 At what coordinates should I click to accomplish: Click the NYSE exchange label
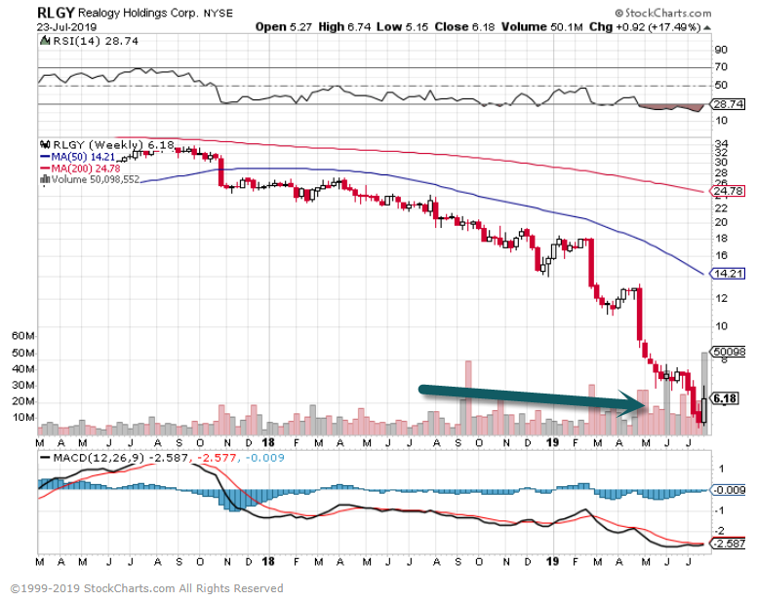pos(218,14)
